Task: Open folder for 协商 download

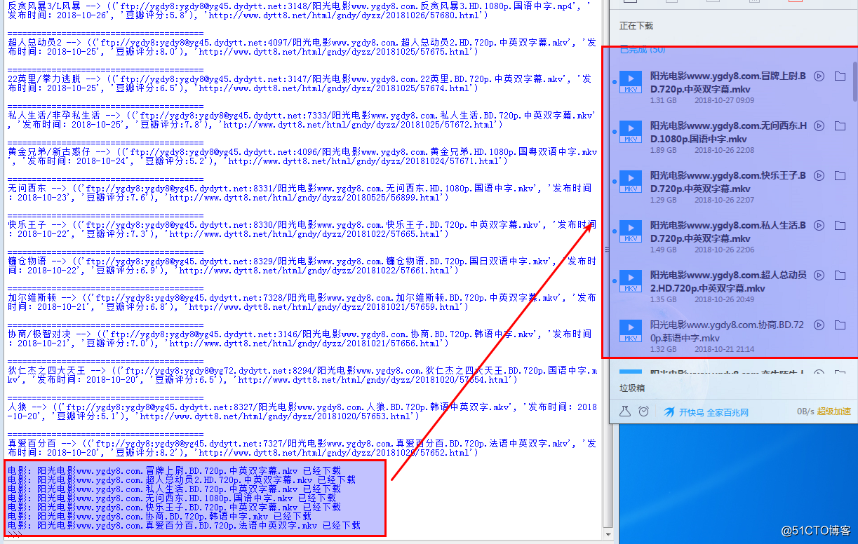Action: 840,325
